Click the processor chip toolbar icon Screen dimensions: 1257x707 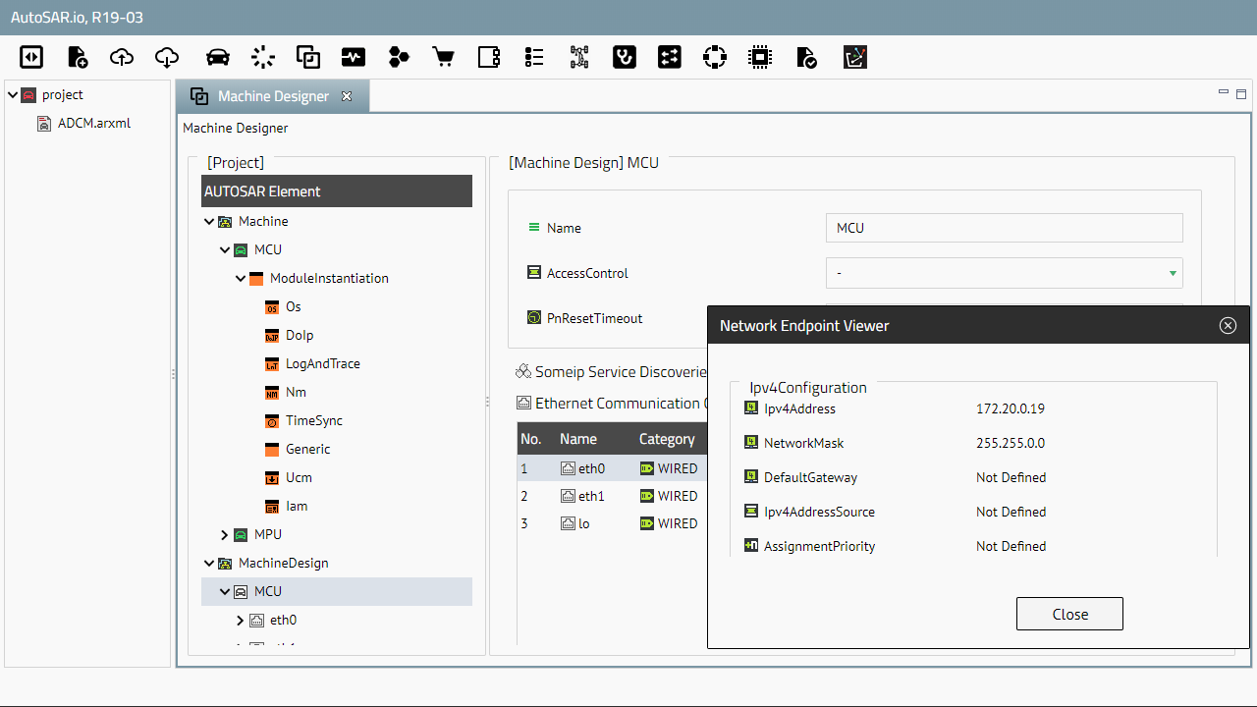click(759, 57)
